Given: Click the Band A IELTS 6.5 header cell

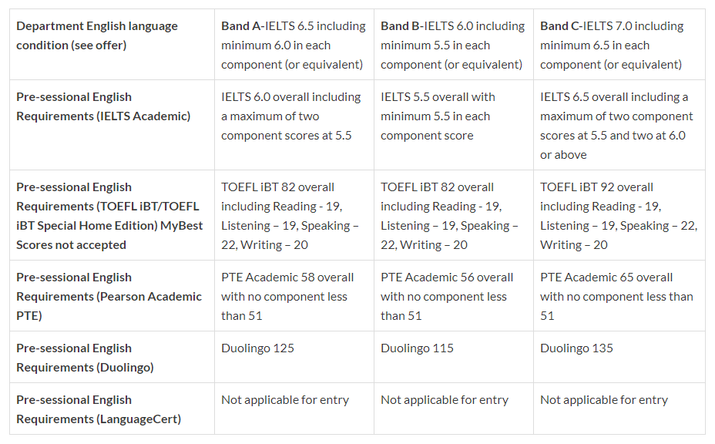Looking at the screenshot, I should [294, 45].
